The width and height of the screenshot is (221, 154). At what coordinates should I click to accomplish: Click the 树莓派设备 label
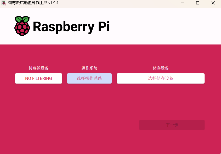[38, 68]
